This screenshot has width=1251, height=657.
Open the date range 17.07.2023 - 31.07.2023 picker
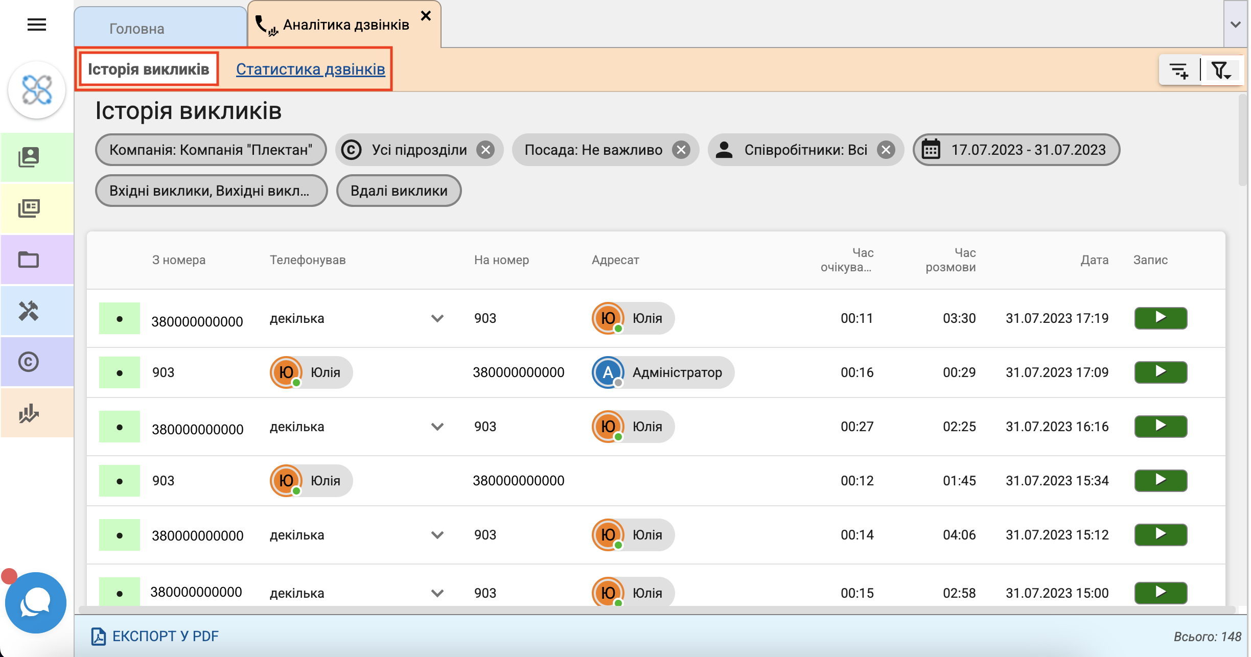pos(1016,150)
